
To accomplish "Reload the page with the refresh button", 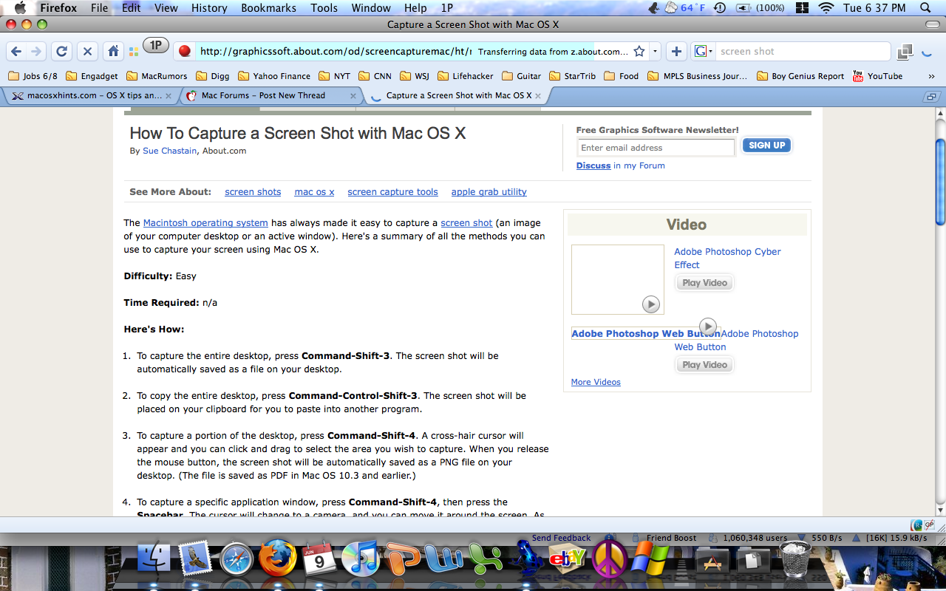I will pyautogui.click(x=62, y=52).
